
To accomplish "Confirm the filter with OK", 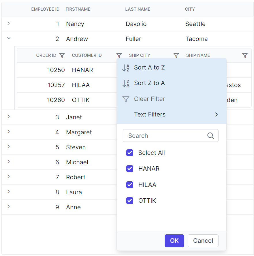I will [x=174, y=241].
